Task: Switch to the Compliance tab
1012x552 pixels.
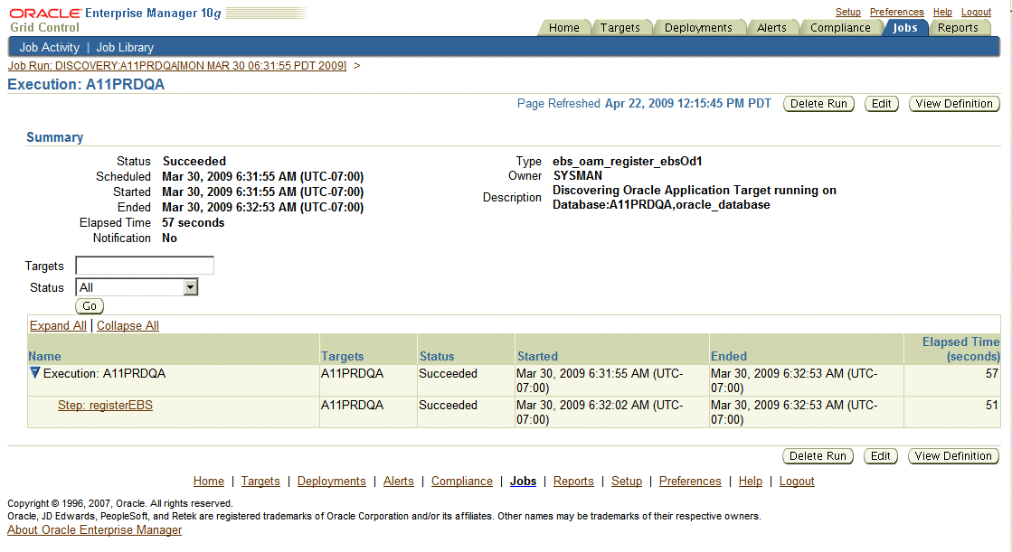Action: click(x=841, y=28)
